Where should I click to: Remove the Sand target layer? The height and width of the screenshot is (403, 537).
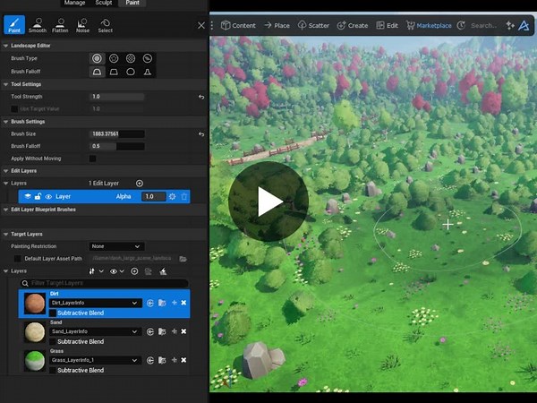183,331
